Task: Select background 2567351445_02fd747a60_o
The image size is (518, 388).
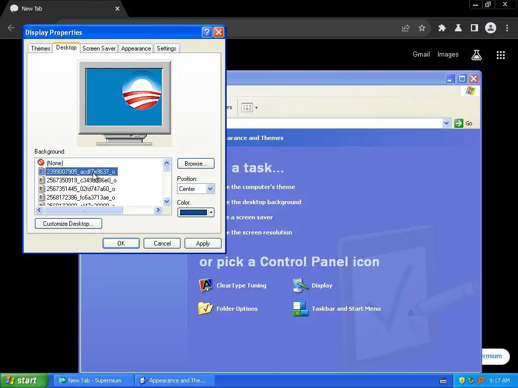Action: point(80,189)
